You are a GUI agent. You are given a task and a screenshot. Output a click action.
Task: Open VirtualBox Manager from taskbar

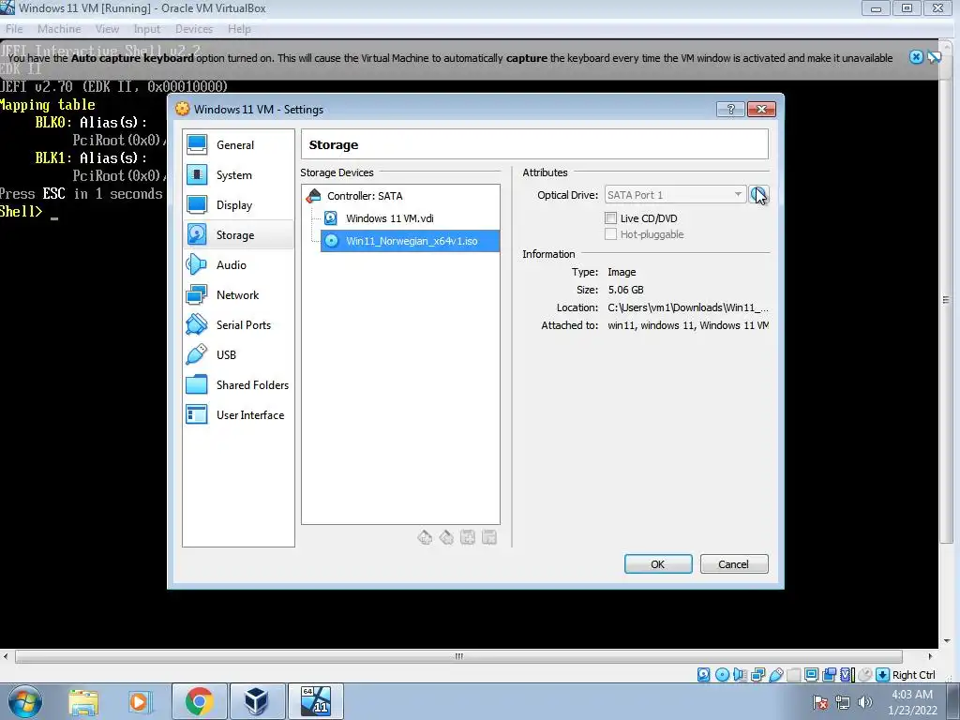coord(257,702)
